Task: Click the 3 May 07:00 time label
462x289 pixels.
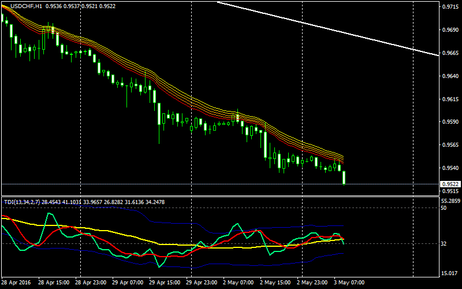Action: (350, 283)
